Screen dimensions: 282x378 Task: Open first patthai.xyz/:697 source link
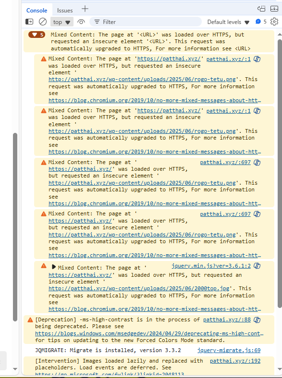click(225, 162)
